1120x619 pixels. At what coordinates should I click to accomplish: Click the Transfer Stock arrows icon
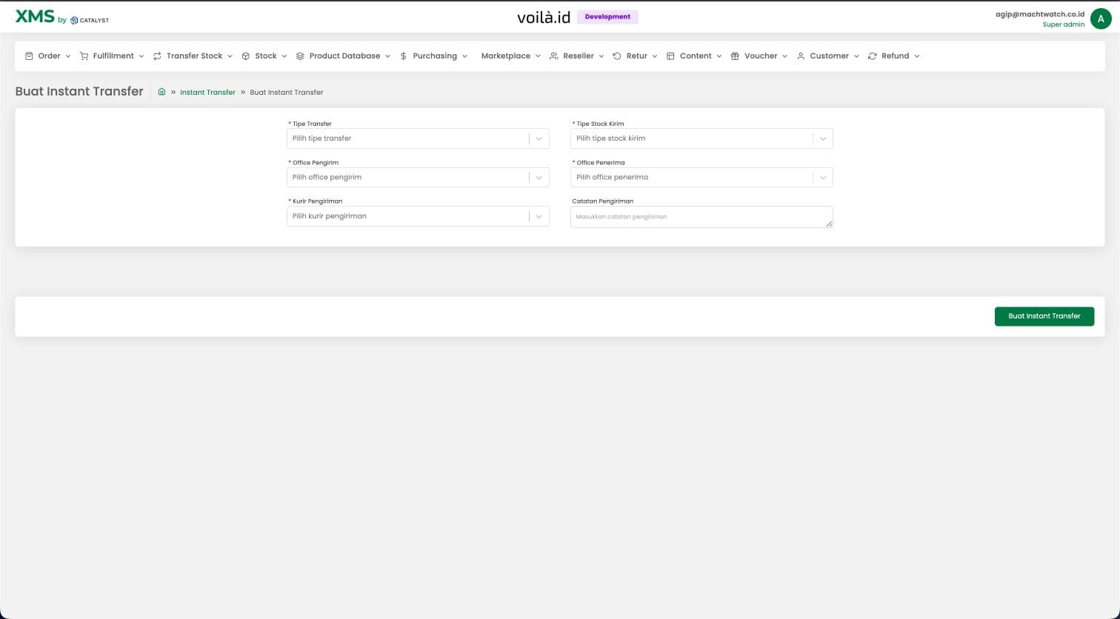(157, 56)
